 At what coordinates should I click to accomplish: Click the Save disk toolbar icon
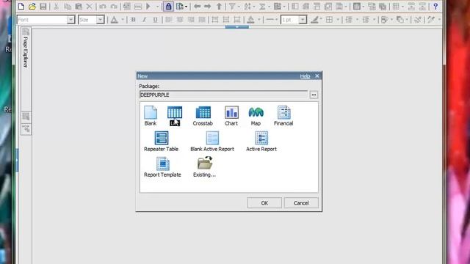tap(43, 7)
